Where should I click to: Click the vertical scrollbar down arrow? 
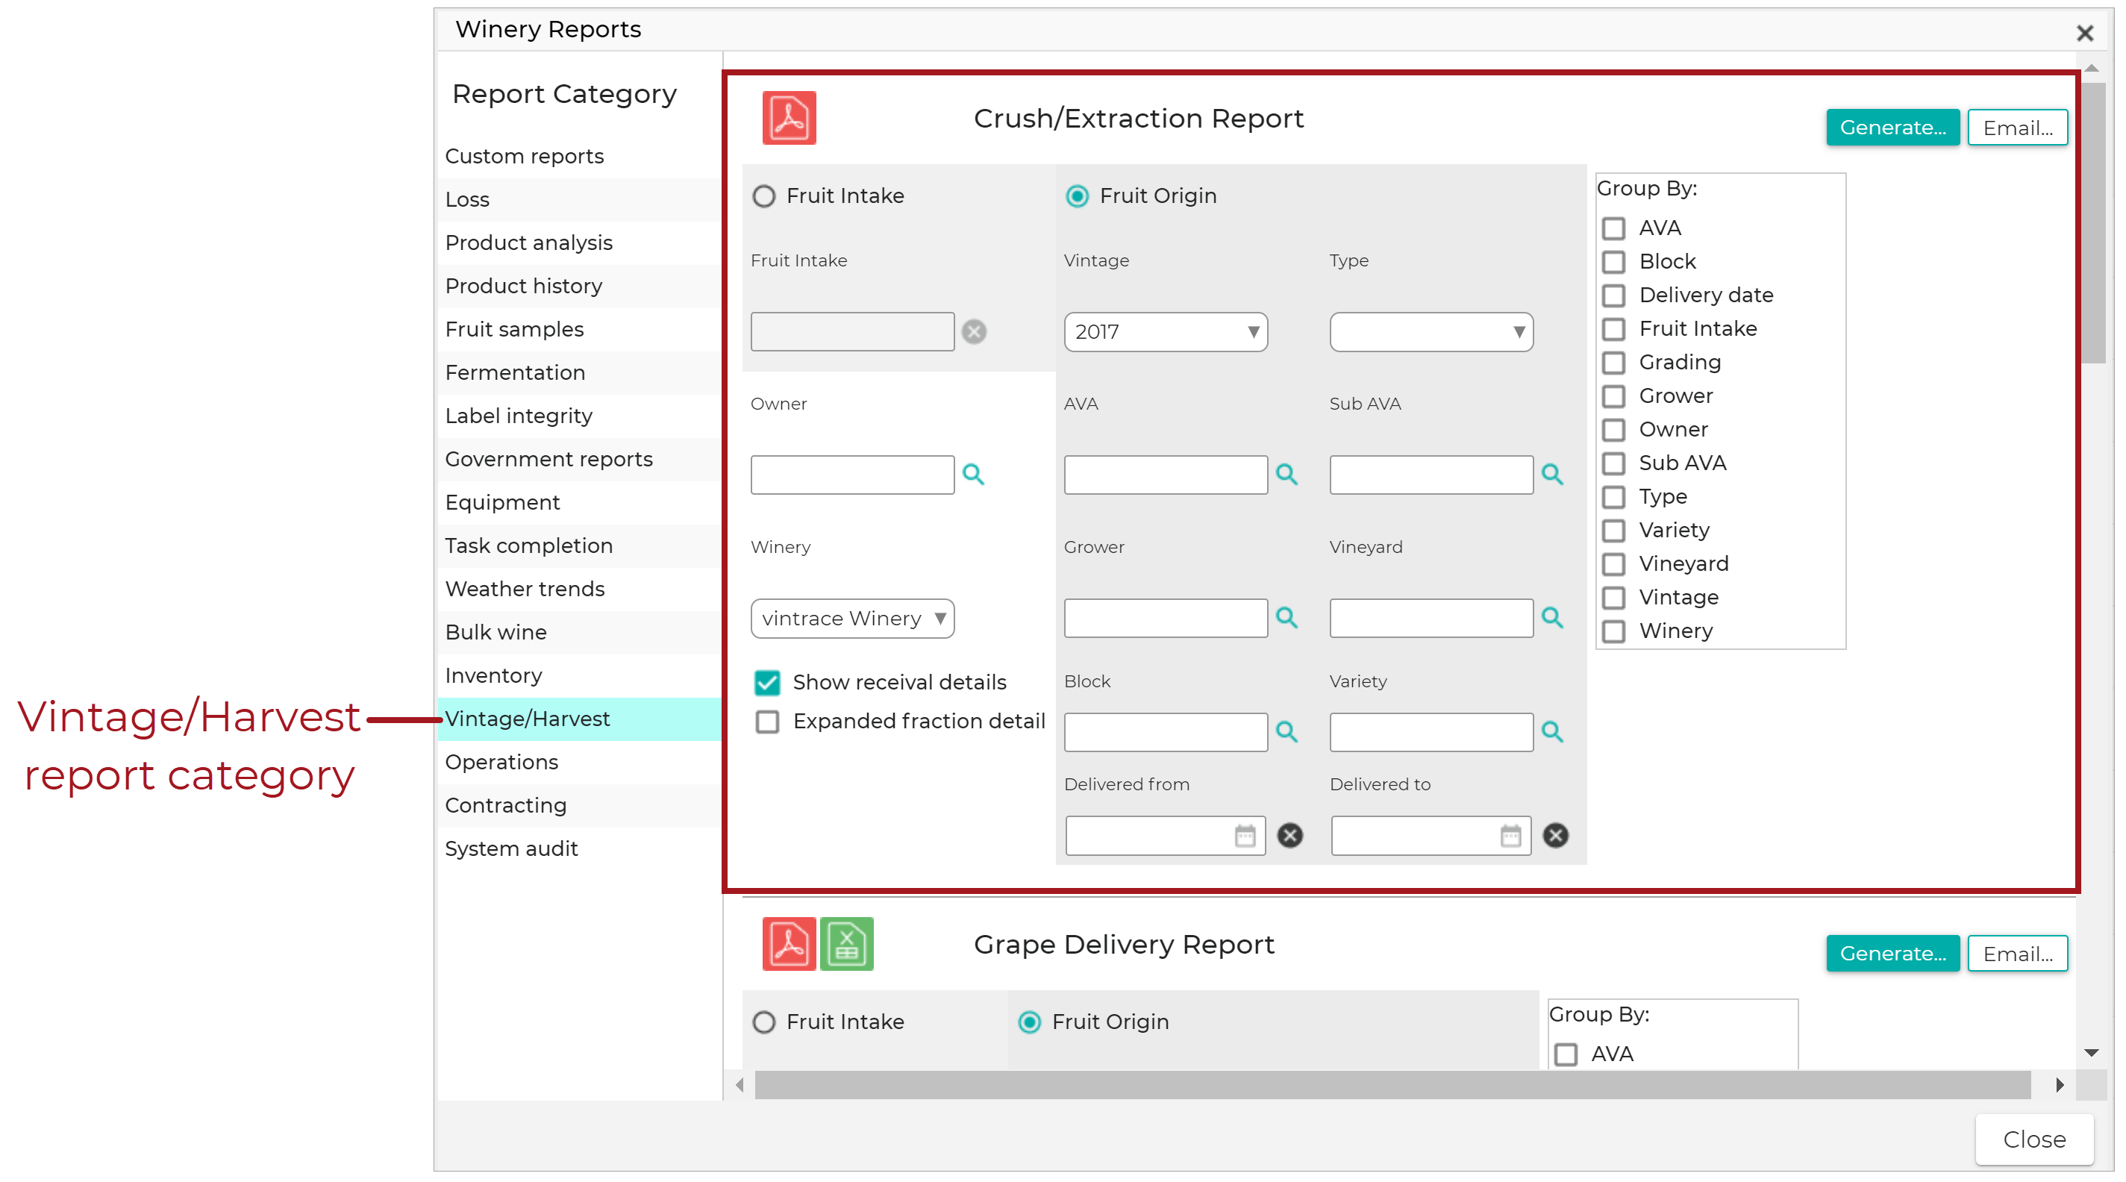tap(2092, 1052)
